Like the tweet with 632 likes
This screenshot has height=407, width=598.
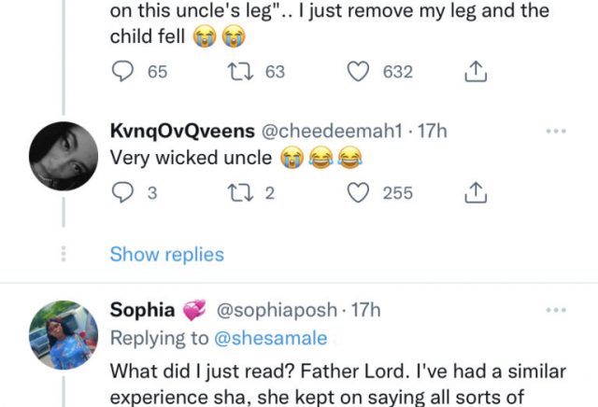tap(359, 71)
